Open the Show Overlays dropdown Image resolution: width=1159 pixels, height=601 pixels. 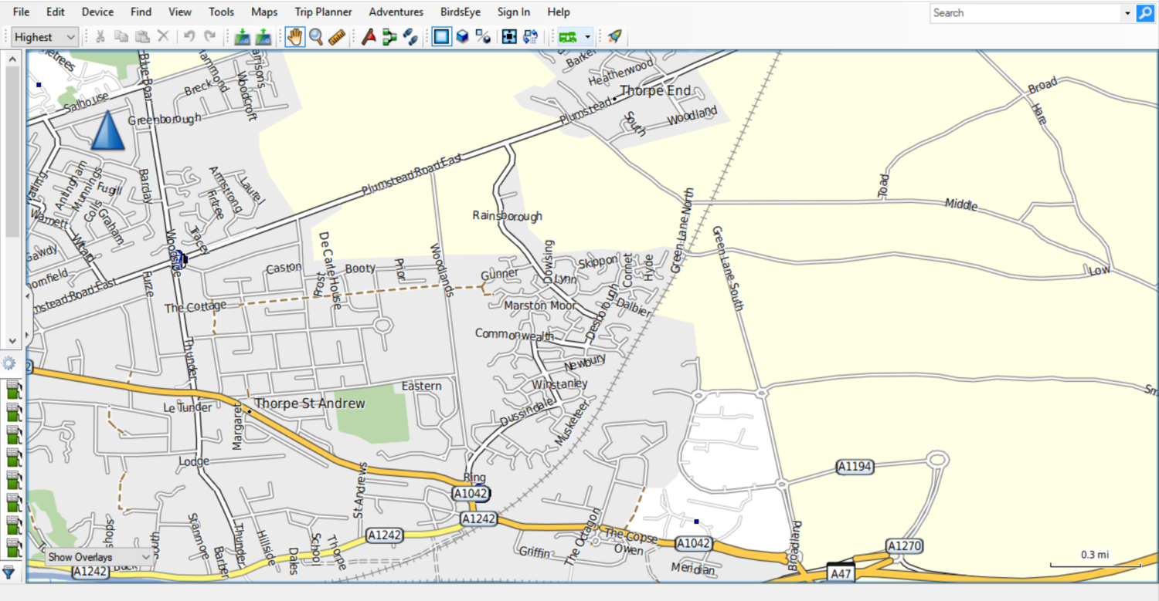[x=98, y=557]
